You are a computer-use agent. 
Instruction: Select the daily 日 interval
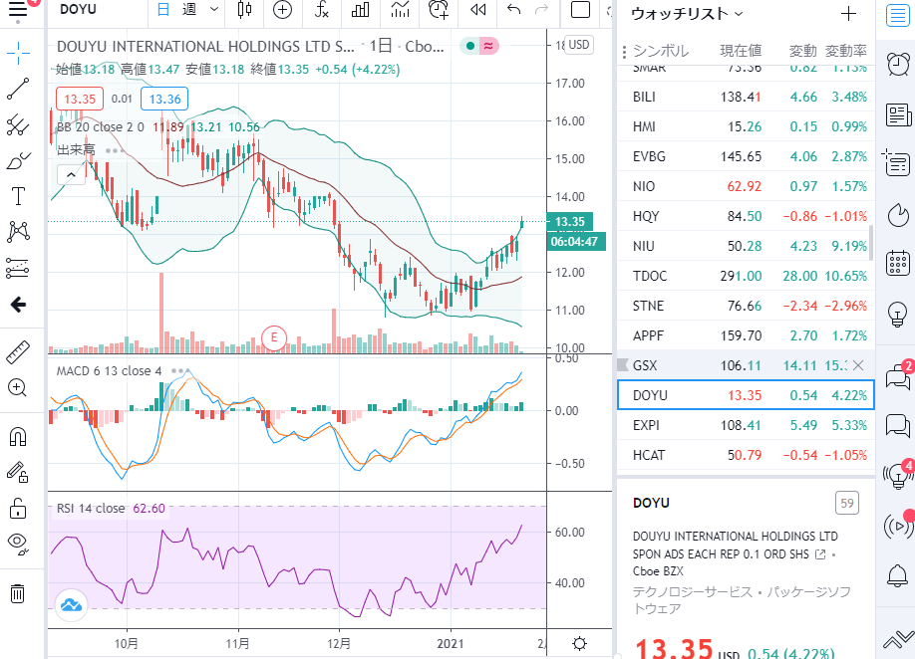point(164,9)
